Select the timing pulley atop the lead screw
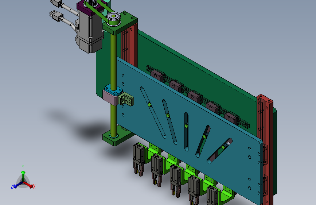 point(113,19)
